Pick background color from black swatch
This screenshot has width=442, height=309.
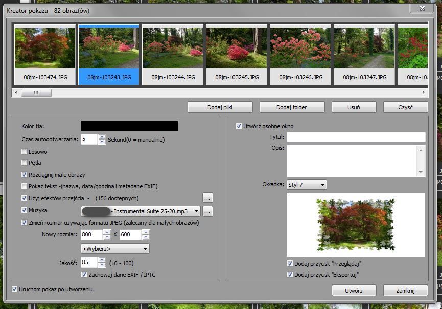pyautogui.click(x=129, y=126)
